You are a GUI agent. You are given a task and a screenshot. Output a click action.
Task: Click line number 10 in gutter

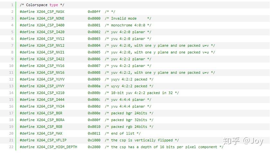click(11, 66)
